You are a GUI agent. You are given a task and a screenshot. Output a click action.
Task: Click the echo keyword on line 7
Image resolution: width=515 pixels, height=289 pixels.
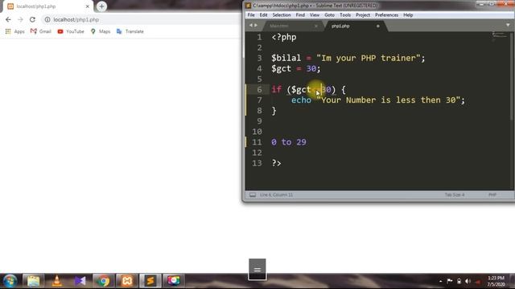click(301, 100)
